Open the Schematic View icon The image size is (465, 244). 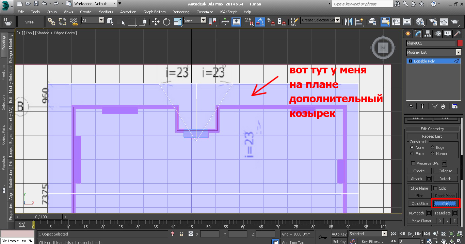407,22
